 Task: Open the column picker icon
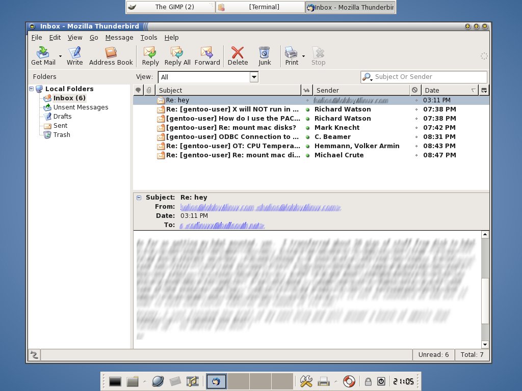click(484, 90)
